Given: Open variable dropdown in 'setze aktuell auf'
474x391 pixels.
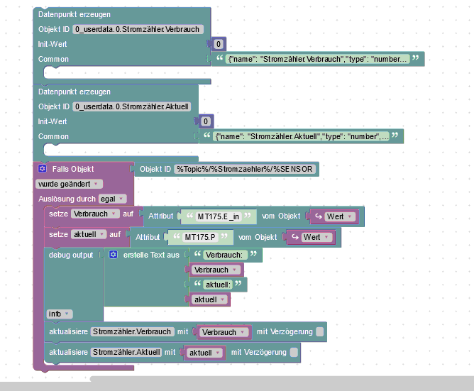Looking at the screenshot, I should tap(89, 234).
